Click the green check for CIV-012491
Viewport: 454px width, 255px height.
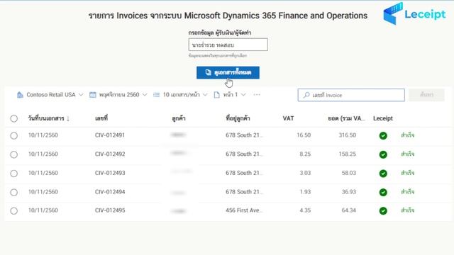point(383,135)
